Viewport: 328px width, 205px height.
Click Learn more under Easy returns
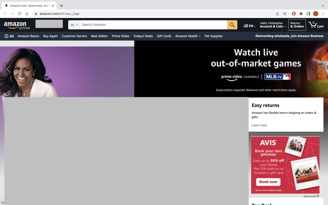(259, 125)
